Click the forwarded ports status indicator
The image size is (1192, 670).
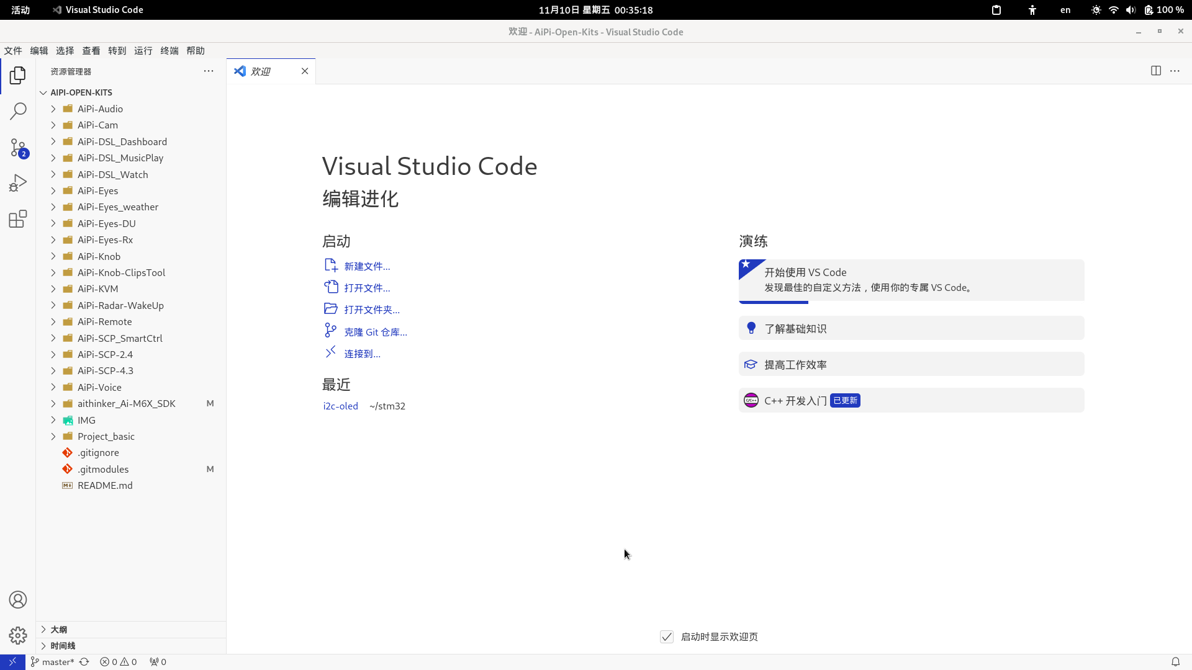click(x=158, y=662)
